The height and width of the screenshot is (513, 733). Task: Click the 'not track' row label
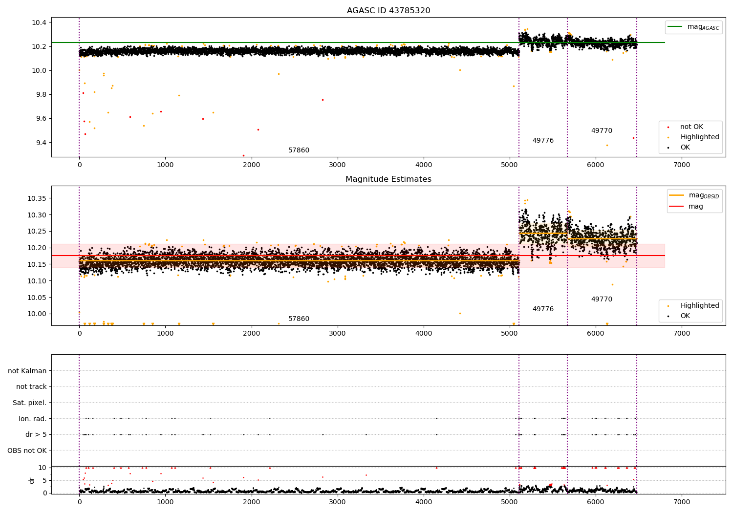pos(31,387)
